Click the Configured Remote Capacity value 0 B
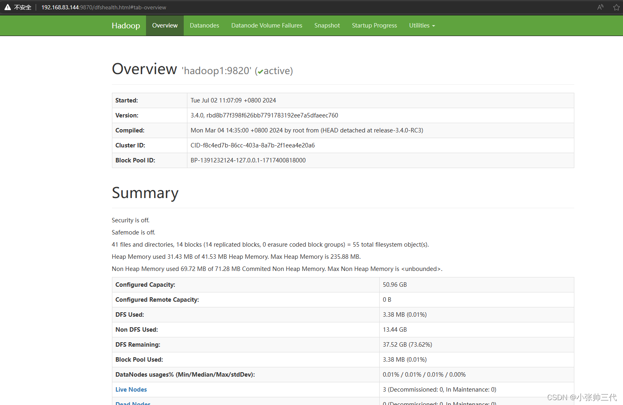 [387, 300]
